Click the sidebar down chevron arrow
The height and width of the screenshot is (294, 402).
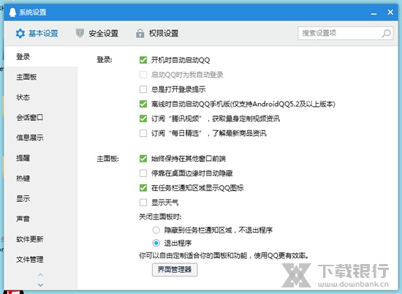tap(40, 284)
